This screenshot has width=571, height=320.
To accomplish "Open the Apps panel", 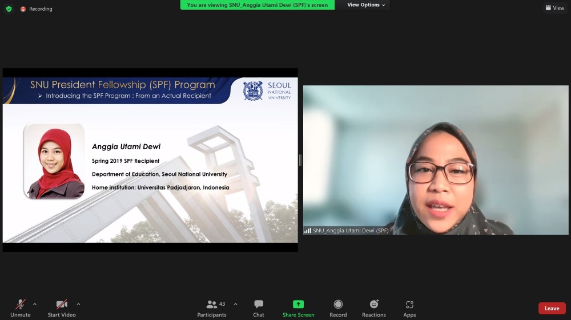I will click(409, 305).
